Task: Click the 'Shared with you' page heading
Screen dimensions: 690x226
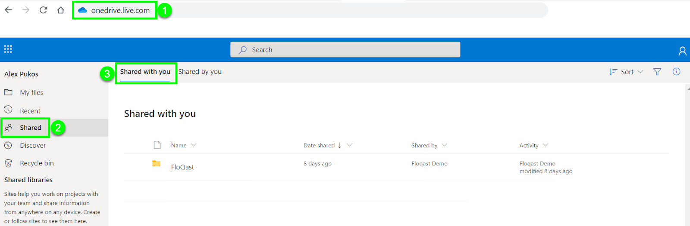Action: pyautogui.click(x=160, y=113)
